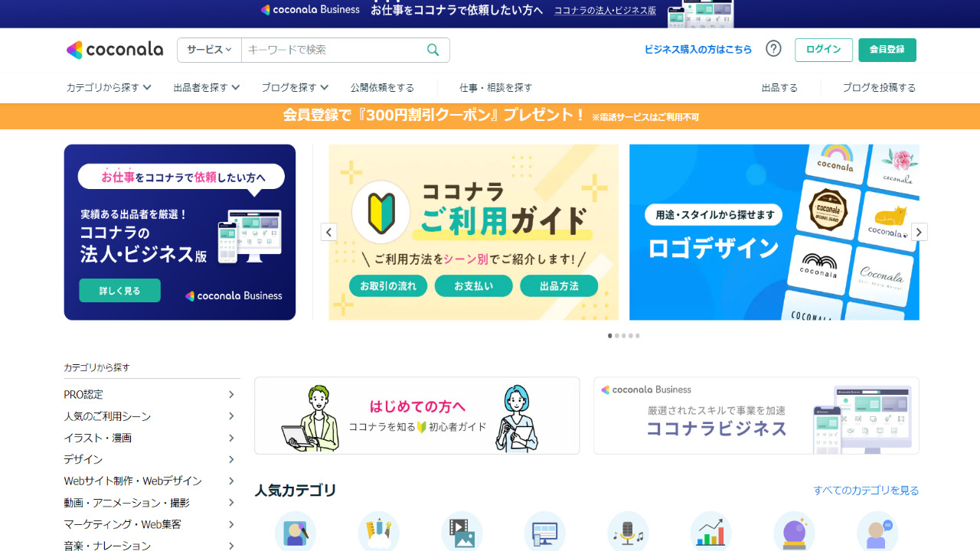Open the design pencil-ruler category icon
Viewport: 980px width, 551px height.
379,531
